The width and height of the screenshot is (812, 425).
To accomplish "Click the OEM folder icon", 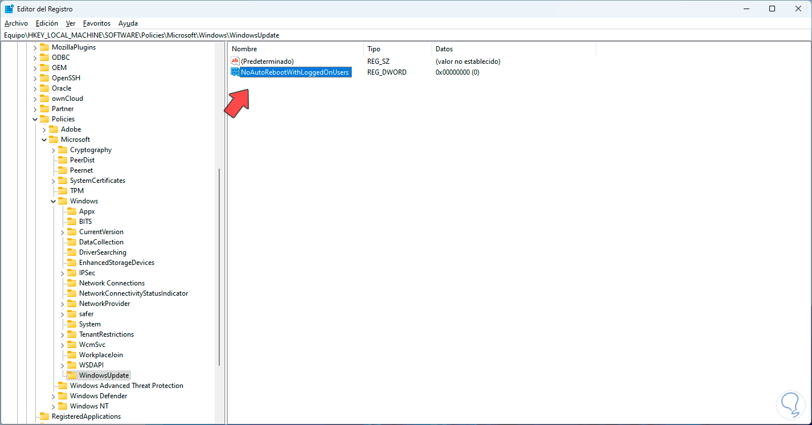I will click(44, 68).
